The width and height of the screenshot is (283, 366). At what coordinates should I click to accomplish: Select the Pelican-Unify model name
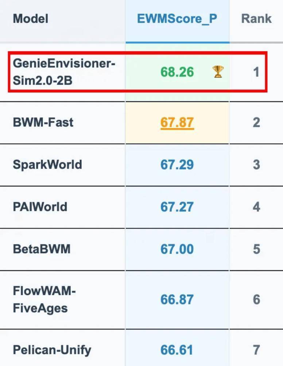point(52,350)
